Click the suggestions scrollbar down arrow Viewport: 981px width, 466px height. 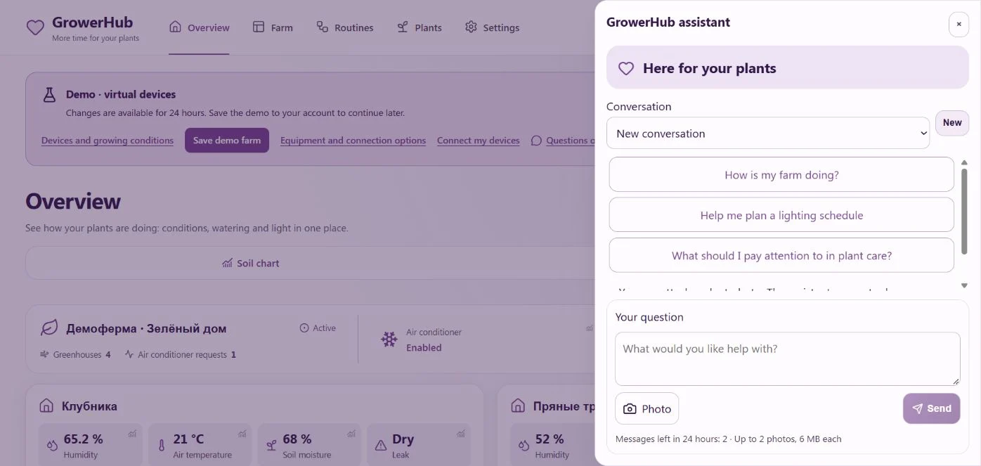pyautogui.click(x=964, y=285)
